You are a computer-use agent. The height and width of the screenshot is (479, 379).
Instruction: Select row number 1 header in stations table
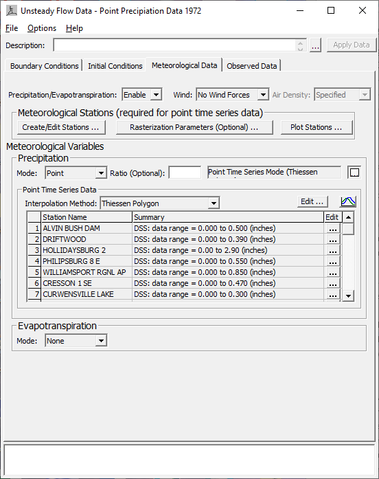(x=34, y=228)
